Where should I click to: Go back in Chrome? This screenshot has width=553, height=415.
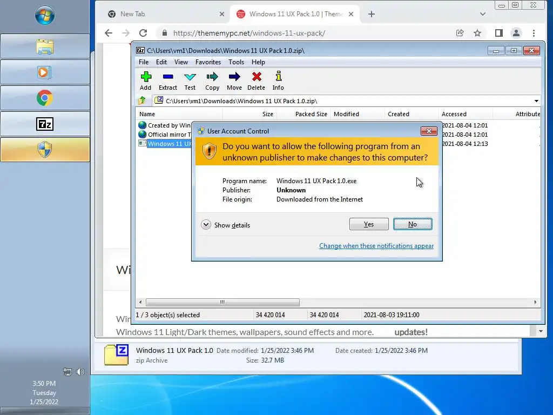tap(109, 33)
